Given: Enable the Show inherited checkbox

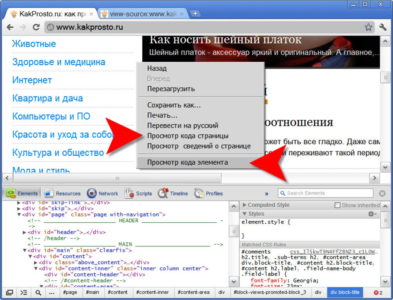Looking at the screenshot, I should click(x=337, y=205).
